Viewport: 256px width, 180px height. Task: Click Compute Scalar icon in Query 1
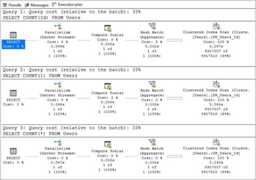pyautogui.click(x=108, y=28)
